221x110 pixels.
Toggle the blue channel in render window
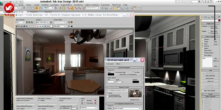(43, 26)
